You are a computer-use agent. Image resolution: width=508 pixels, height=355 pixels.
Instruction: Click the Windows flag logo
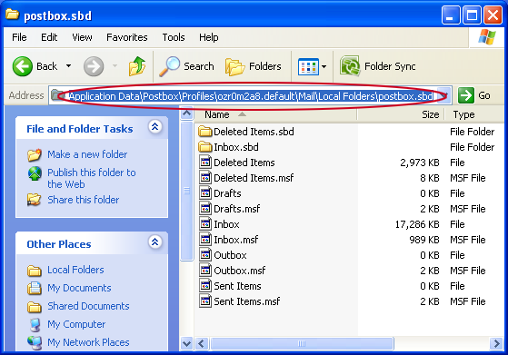pyautogui.click(x=487, y=37)
